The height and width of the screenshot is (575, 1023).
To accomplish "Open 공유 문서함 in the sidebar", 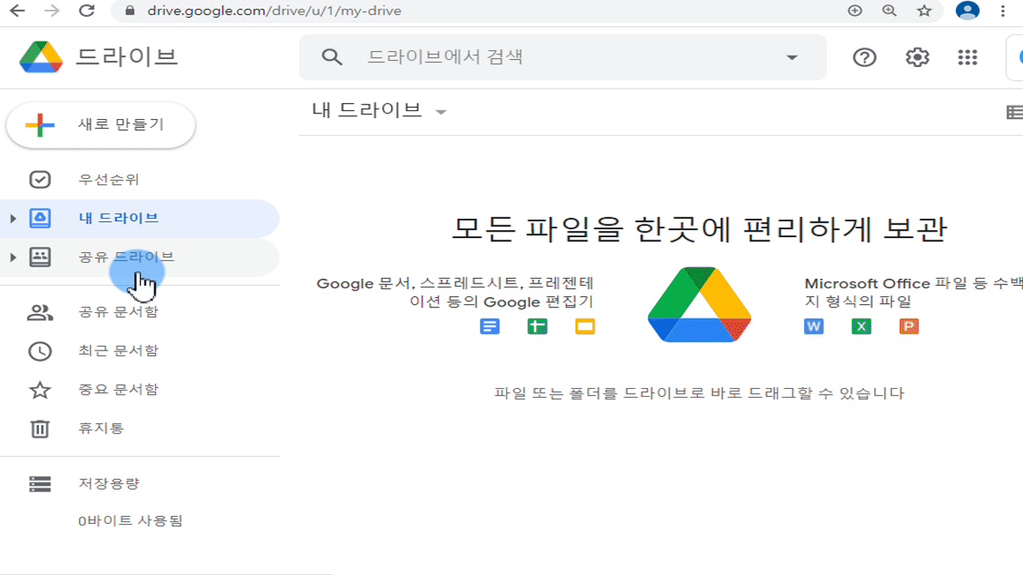I will (140, 312).
